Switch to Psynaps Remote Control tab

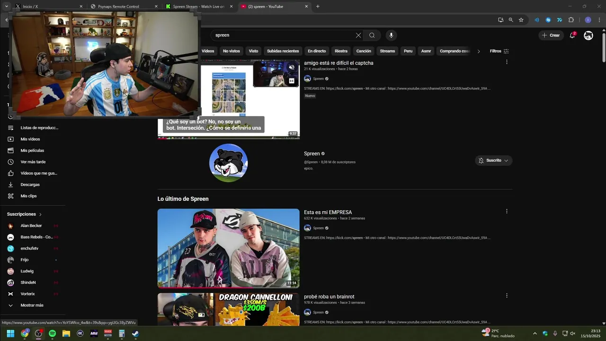[x=124, y=7]
